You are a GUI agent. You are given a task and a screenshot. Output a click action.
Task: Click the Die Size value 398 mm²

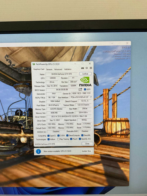(x=73, y=82)
